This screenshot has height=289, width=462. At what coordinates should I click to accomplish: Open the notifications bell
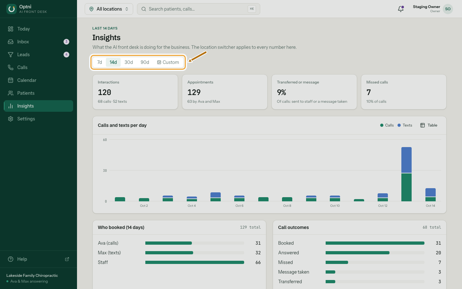401,9
